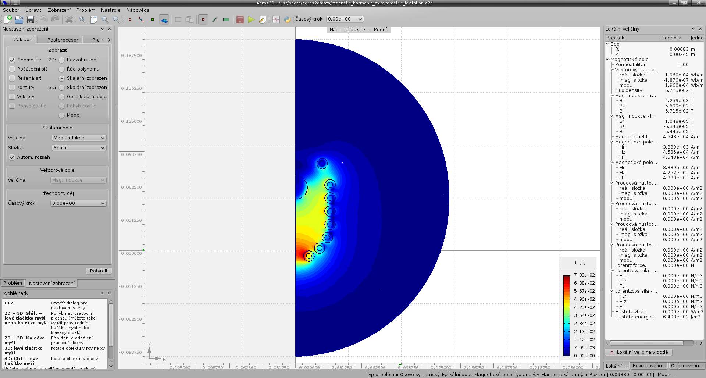
Task: Select the Řád polynomu radio button
Action: click(x=62, y=69)
